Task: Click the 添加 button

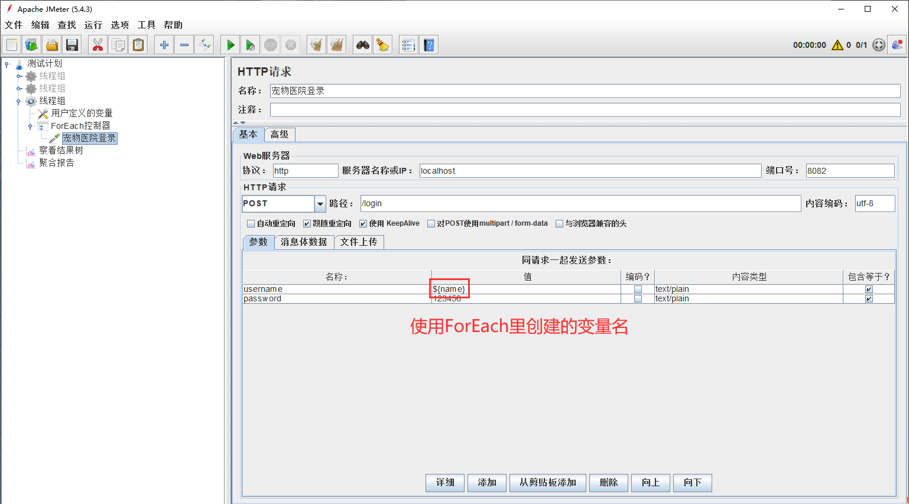Action: coord(486,483)
